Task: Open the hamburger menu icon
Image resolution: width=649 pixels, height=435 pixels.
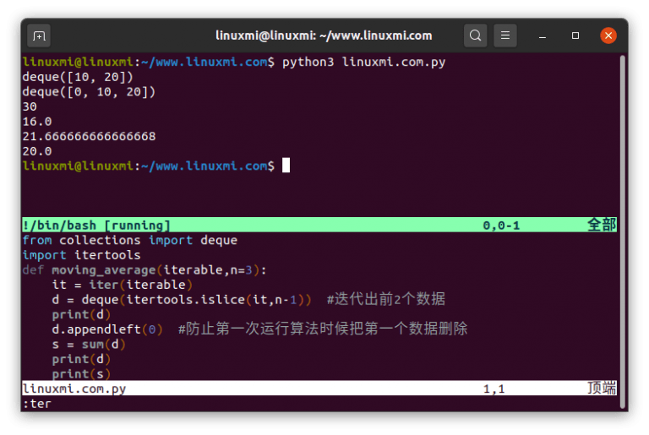Action: 505,35
